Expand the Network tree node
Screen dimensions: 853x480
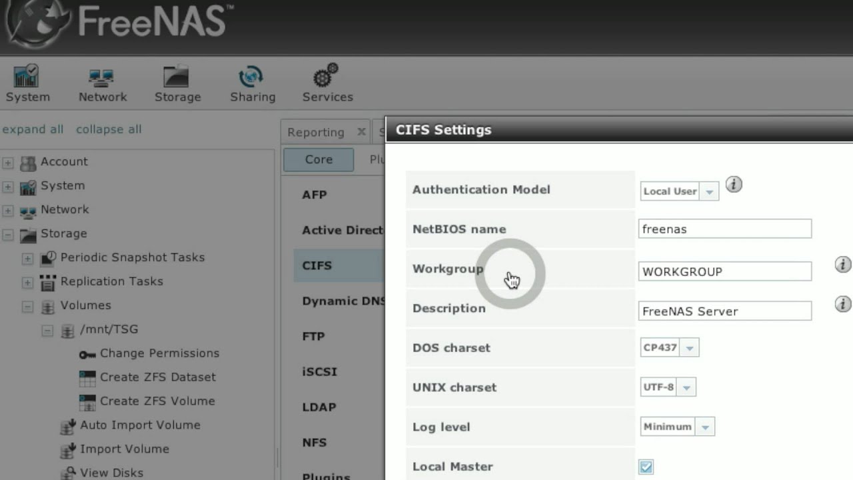click(x=8, y=211)
